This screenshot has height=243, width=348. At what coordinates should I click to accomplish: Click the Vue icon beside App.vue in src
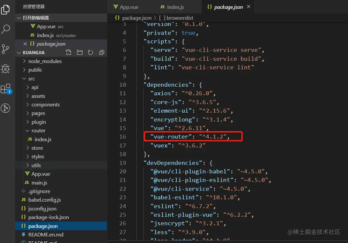tap(27, 174)
